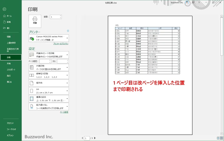The width and height of the screenshot is (224, 141).
Task: Click the feedback icon in title bar
Action: point(193,2)
